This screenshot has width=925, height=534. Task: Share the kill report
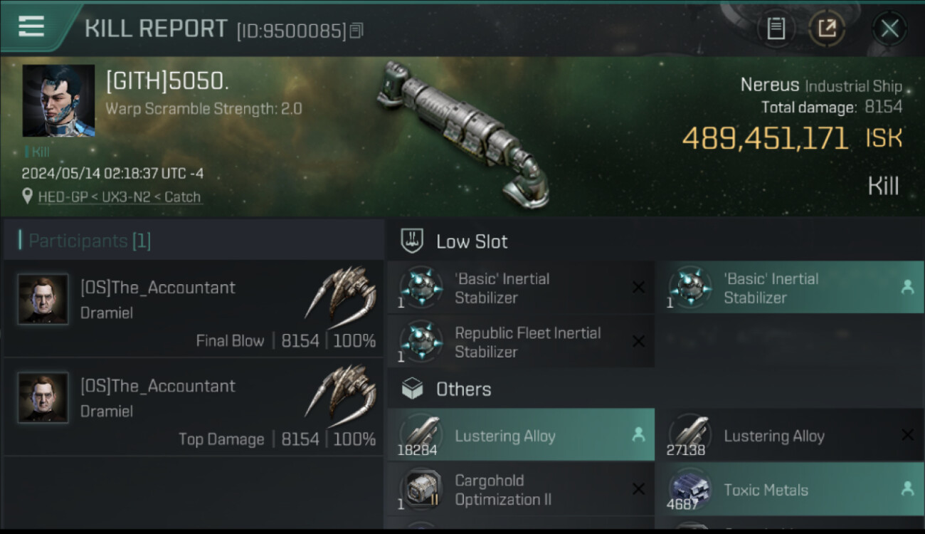click(827, 28)
